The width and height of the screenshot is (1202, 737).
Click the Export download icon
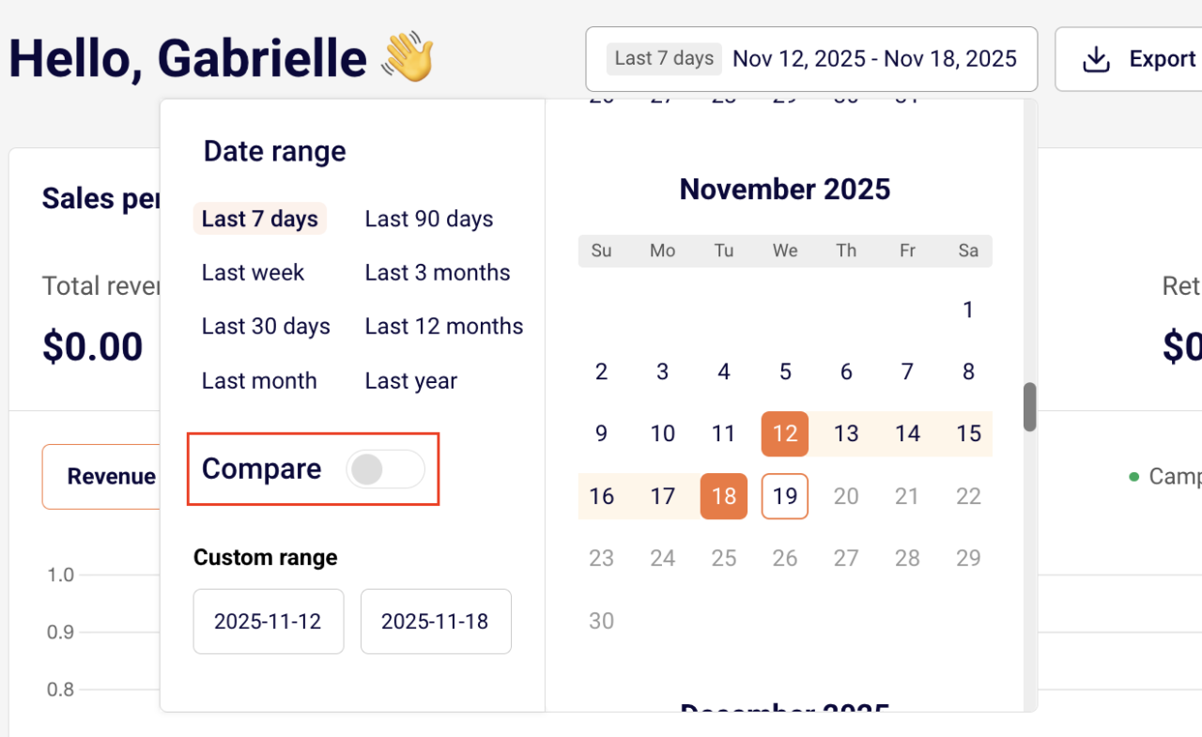(1096, 59)
